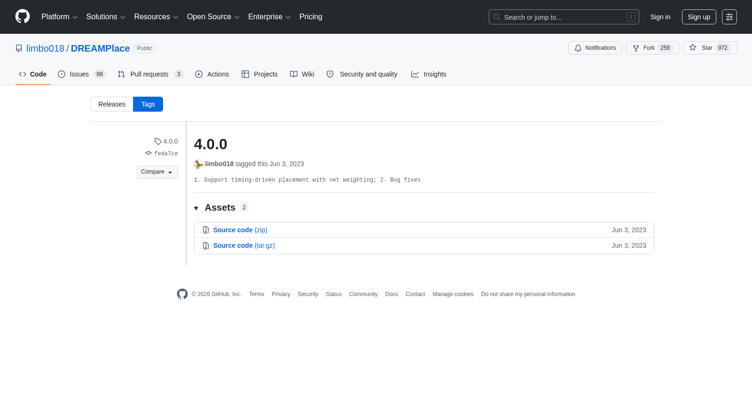
Task: Star the DREAMPlace repository
Action: pyautogui.click(x=710, y=48)
